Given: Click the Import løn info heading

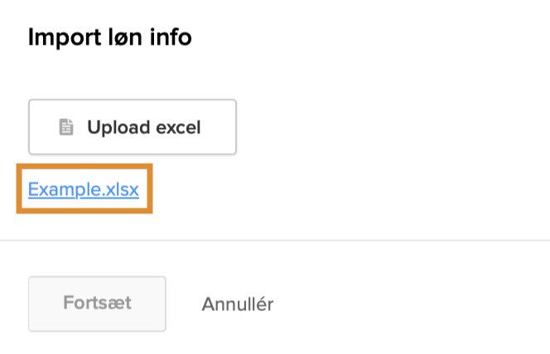Looking at the screenshot, I should click(x=109, y=37).
